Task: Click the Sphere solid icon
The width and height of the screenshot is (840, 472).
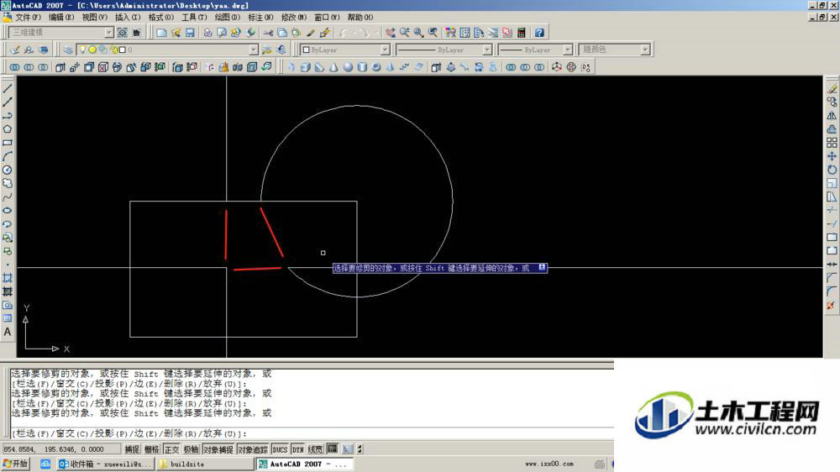Action: (x=348, y=67)
